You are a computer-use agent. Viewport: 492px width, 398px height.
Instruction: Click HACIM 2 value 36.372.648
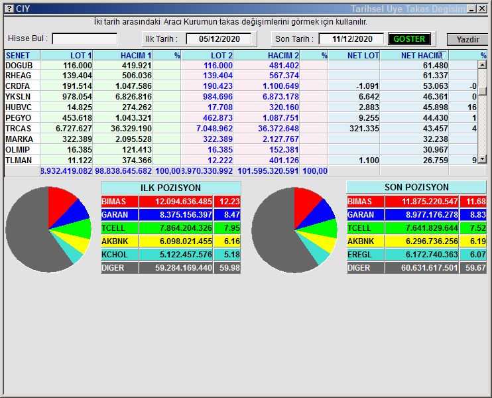(x=278, y=129)
